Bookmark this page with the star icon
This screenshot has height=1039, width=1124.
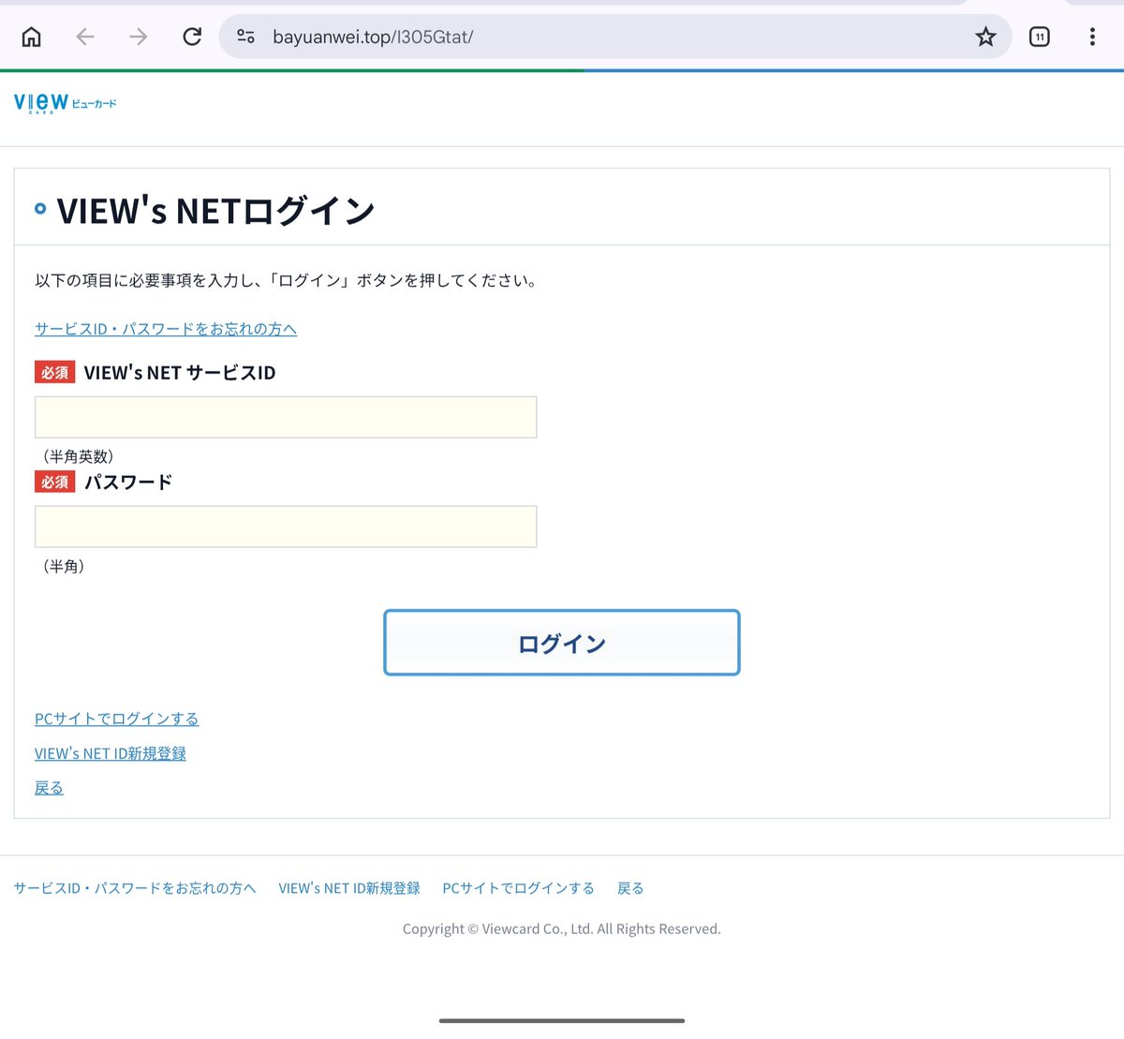point(985,37)
